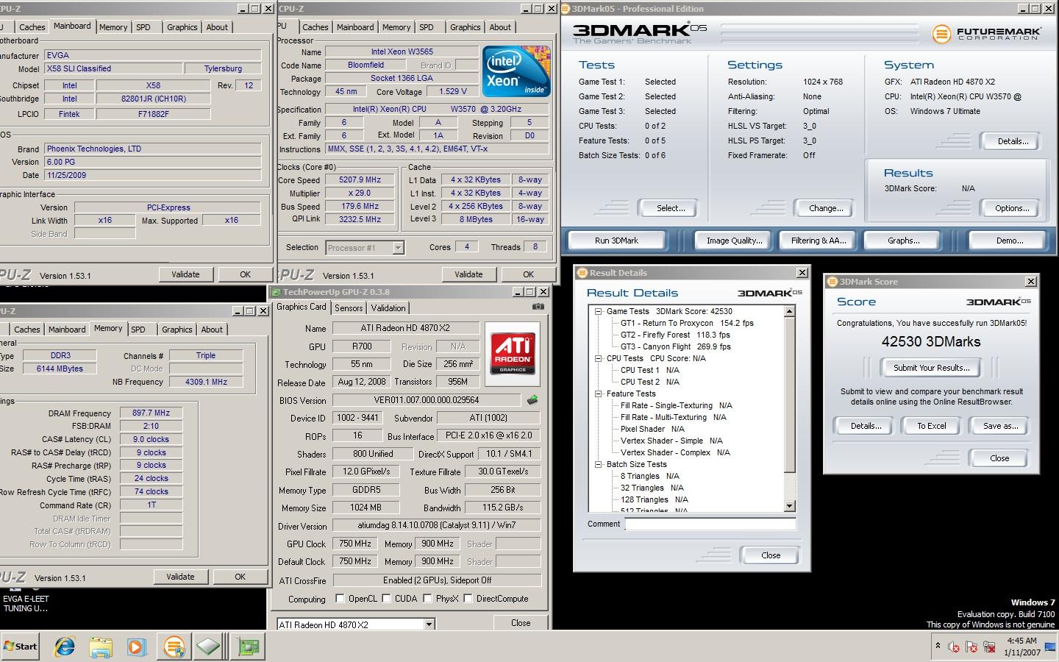Image resolution: width=1059 pixels, height=662 pixels.
Task: Open About tab in the CPU-Z mainboard window
Action: (217, 27)
